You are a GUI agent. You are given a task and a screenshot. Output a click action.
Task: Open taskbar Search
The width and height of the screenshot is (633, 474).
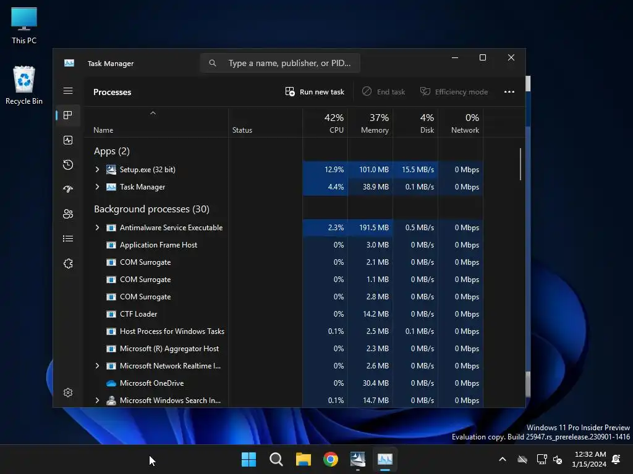click(x=276, y=459)
